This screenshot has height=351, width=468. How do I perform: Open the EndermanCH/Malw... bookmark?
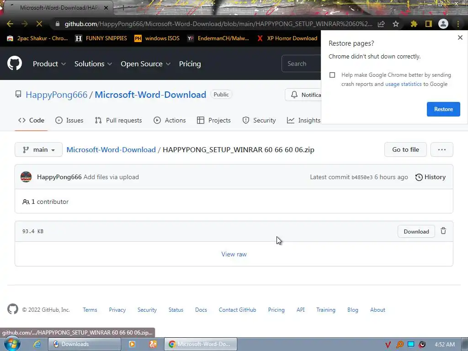(x=218, y=38)
